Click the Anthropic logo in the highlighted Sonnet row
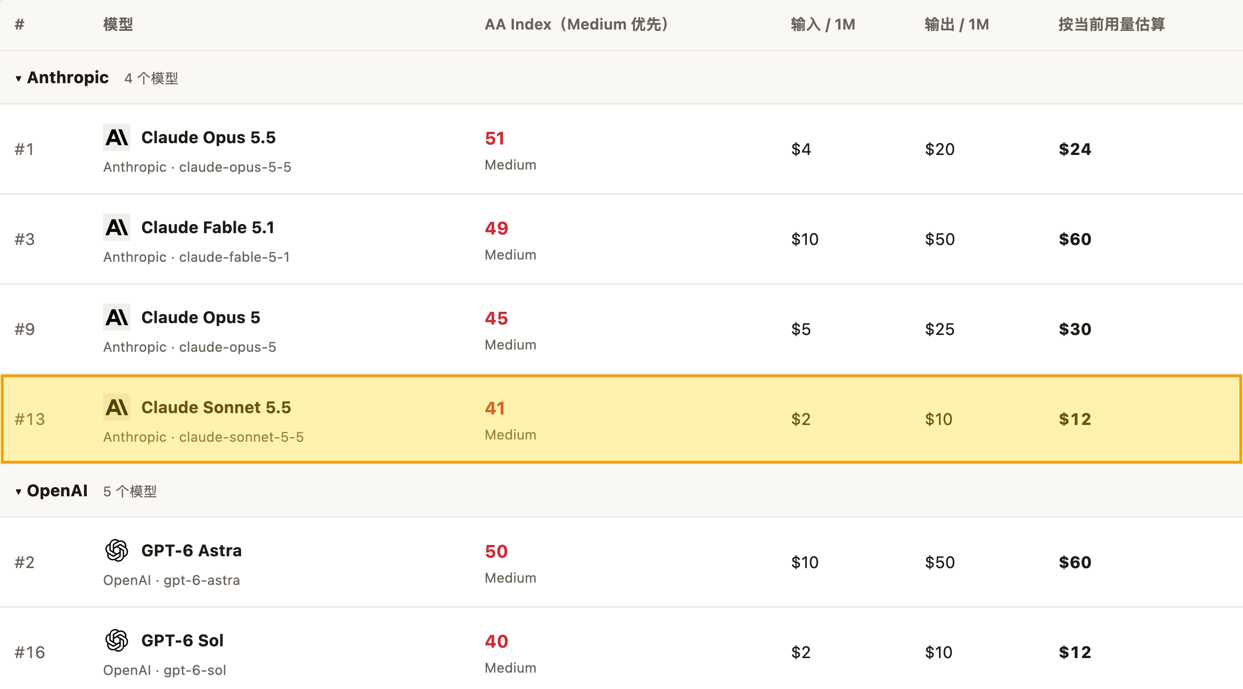The width and height of the screenshot is (1243, 689). click(117, 408)
